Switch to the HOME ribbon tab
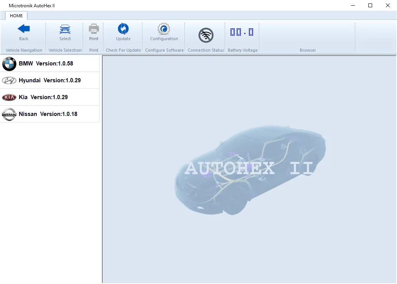The image size is (397, 284). [x=16, y=16]
